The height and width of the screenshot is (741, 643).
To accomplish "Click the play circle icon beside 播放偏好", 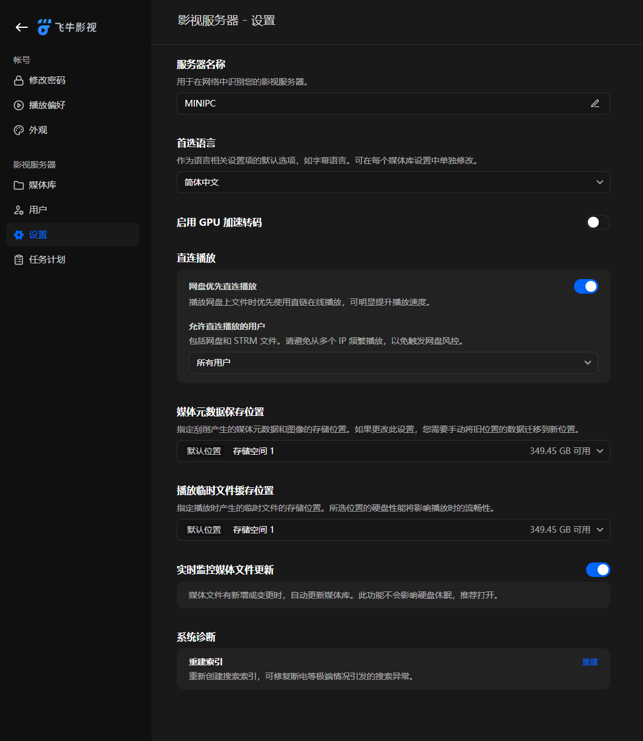I will tap(19, 105).
